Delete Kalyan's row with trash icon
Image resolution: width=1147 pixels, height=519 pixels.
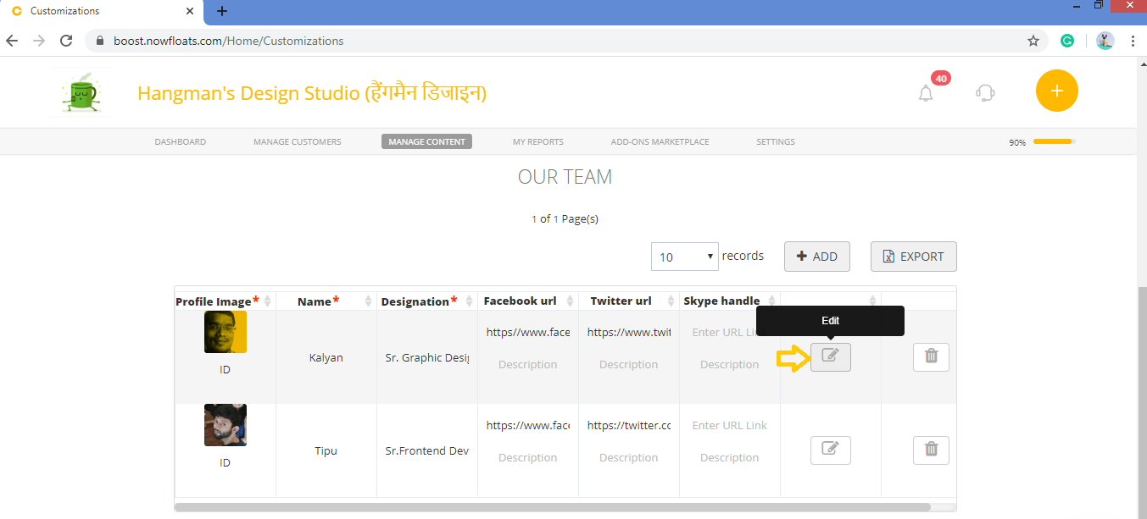click(x=930, y=356)
